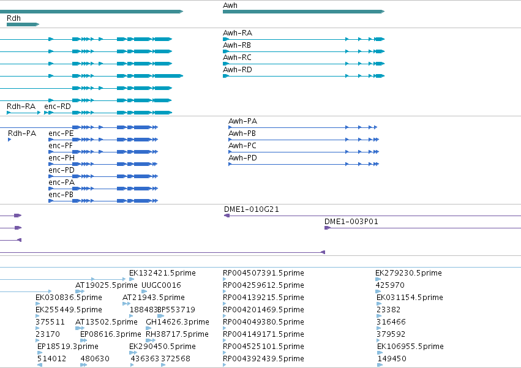Click the Rdh-PA protein label
The height and width of the screenshot is (368, 521).
click(22, 133)
